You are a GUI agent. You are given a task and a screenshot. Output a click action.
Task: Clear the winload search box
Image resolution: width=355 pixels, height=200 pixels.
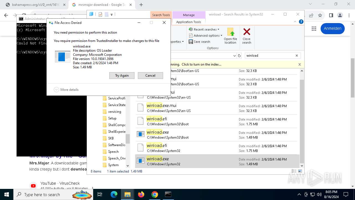pos(297,56)
